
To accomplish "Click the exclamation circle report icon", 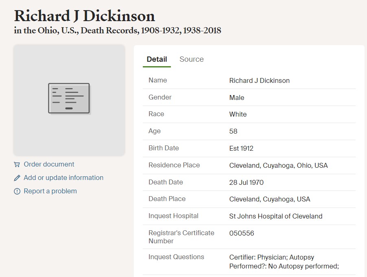I will point(17,191).
